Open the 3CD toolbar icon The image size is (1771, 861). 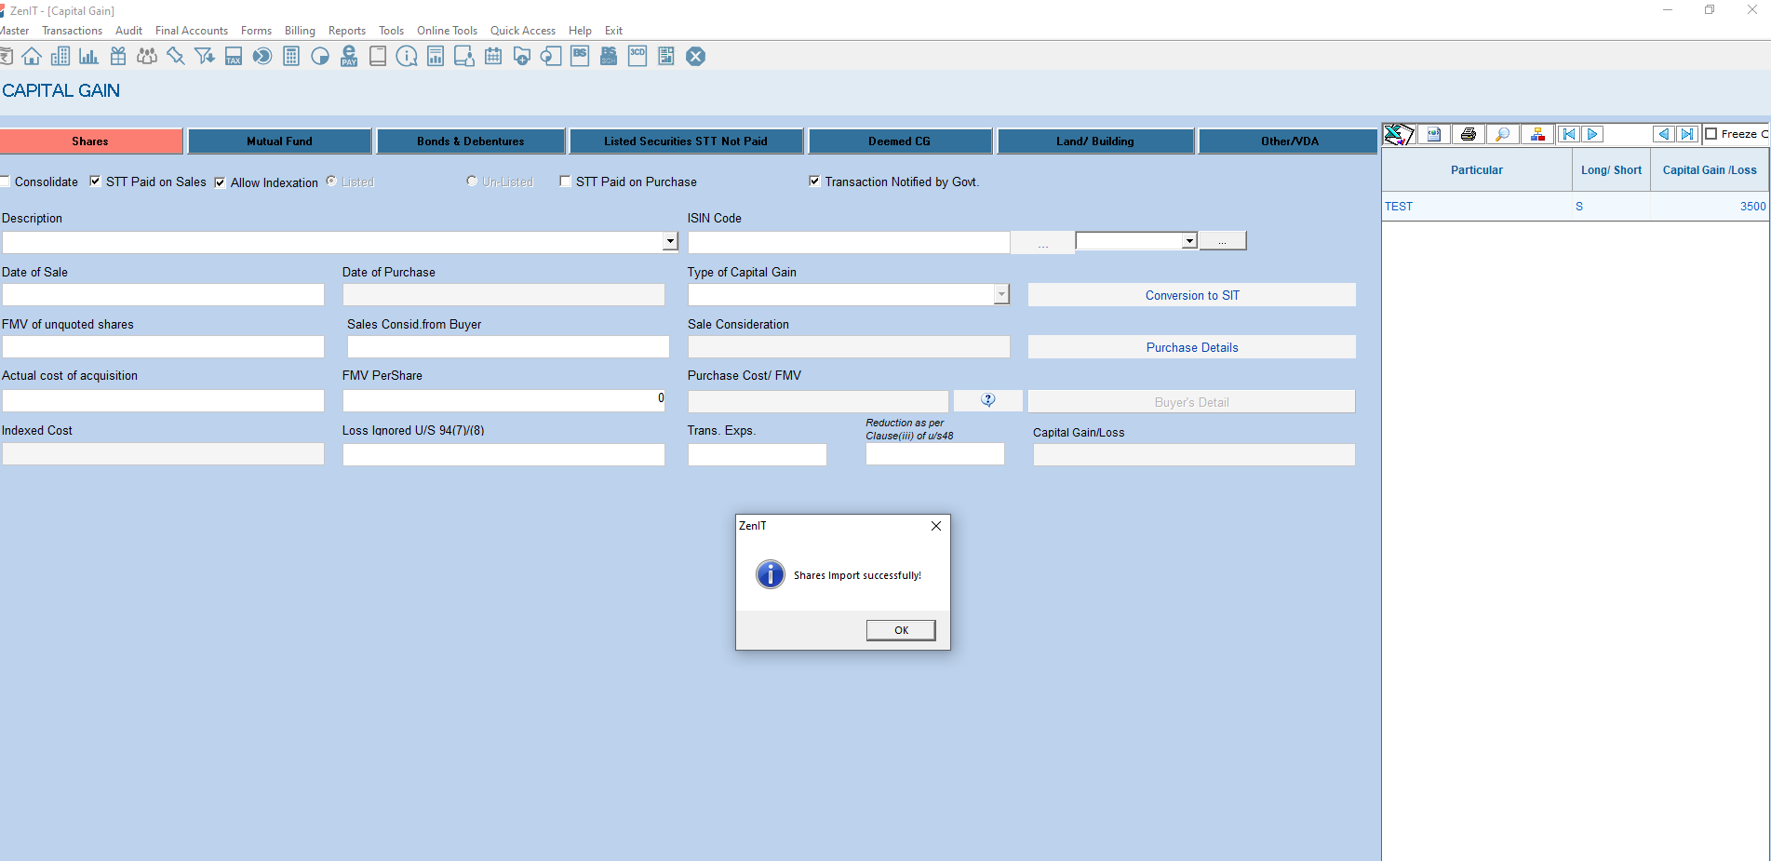pos(637,57)
